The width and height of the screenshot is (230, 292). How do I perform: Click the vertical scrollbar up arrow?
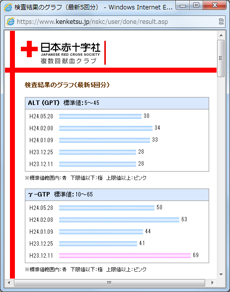(x=221, y=35)
